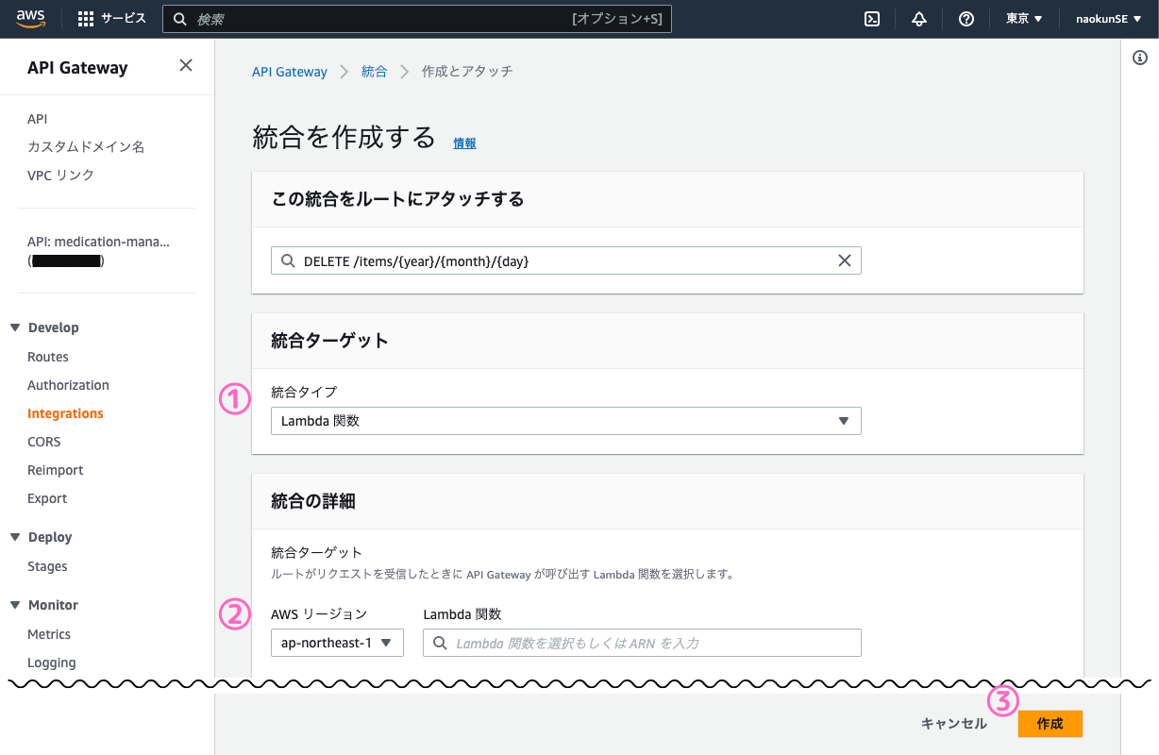Open the info panel icon
Image resolution: width=1159 pixels, height=755 pixels.
pos(1139,59)
